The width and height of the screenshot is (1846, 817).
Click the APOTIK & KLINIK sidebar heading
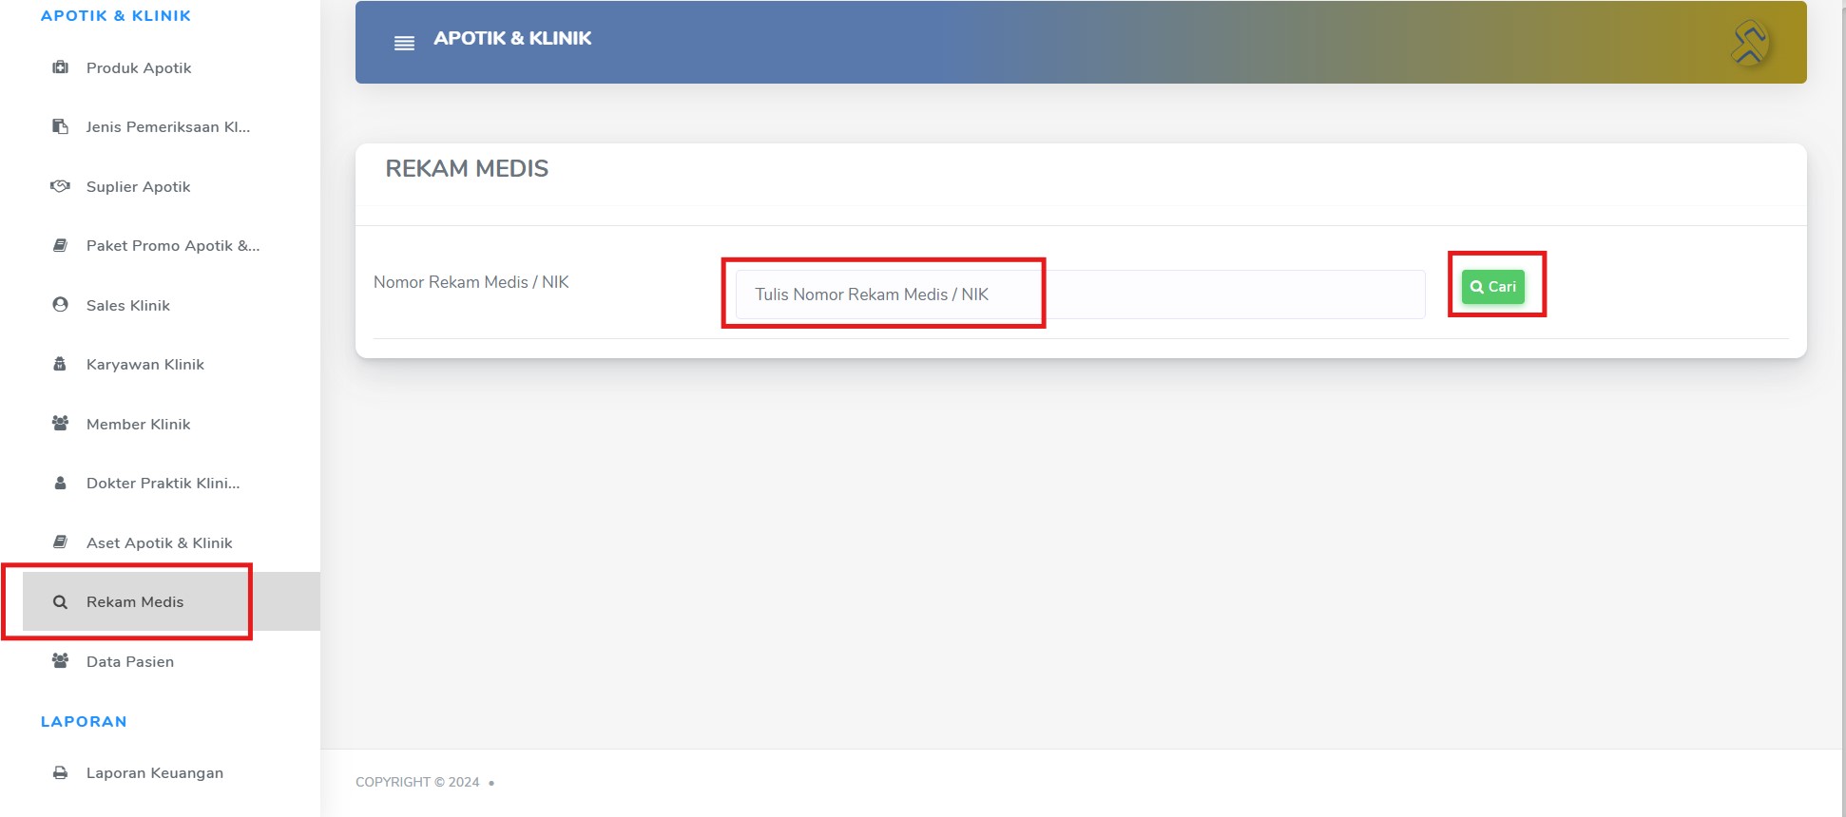click(x=116, y=16)
